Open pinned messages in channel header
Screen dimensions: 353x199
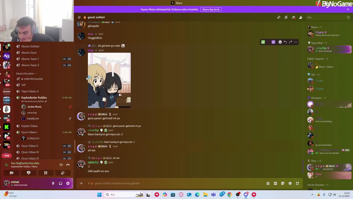coord(293,17)
